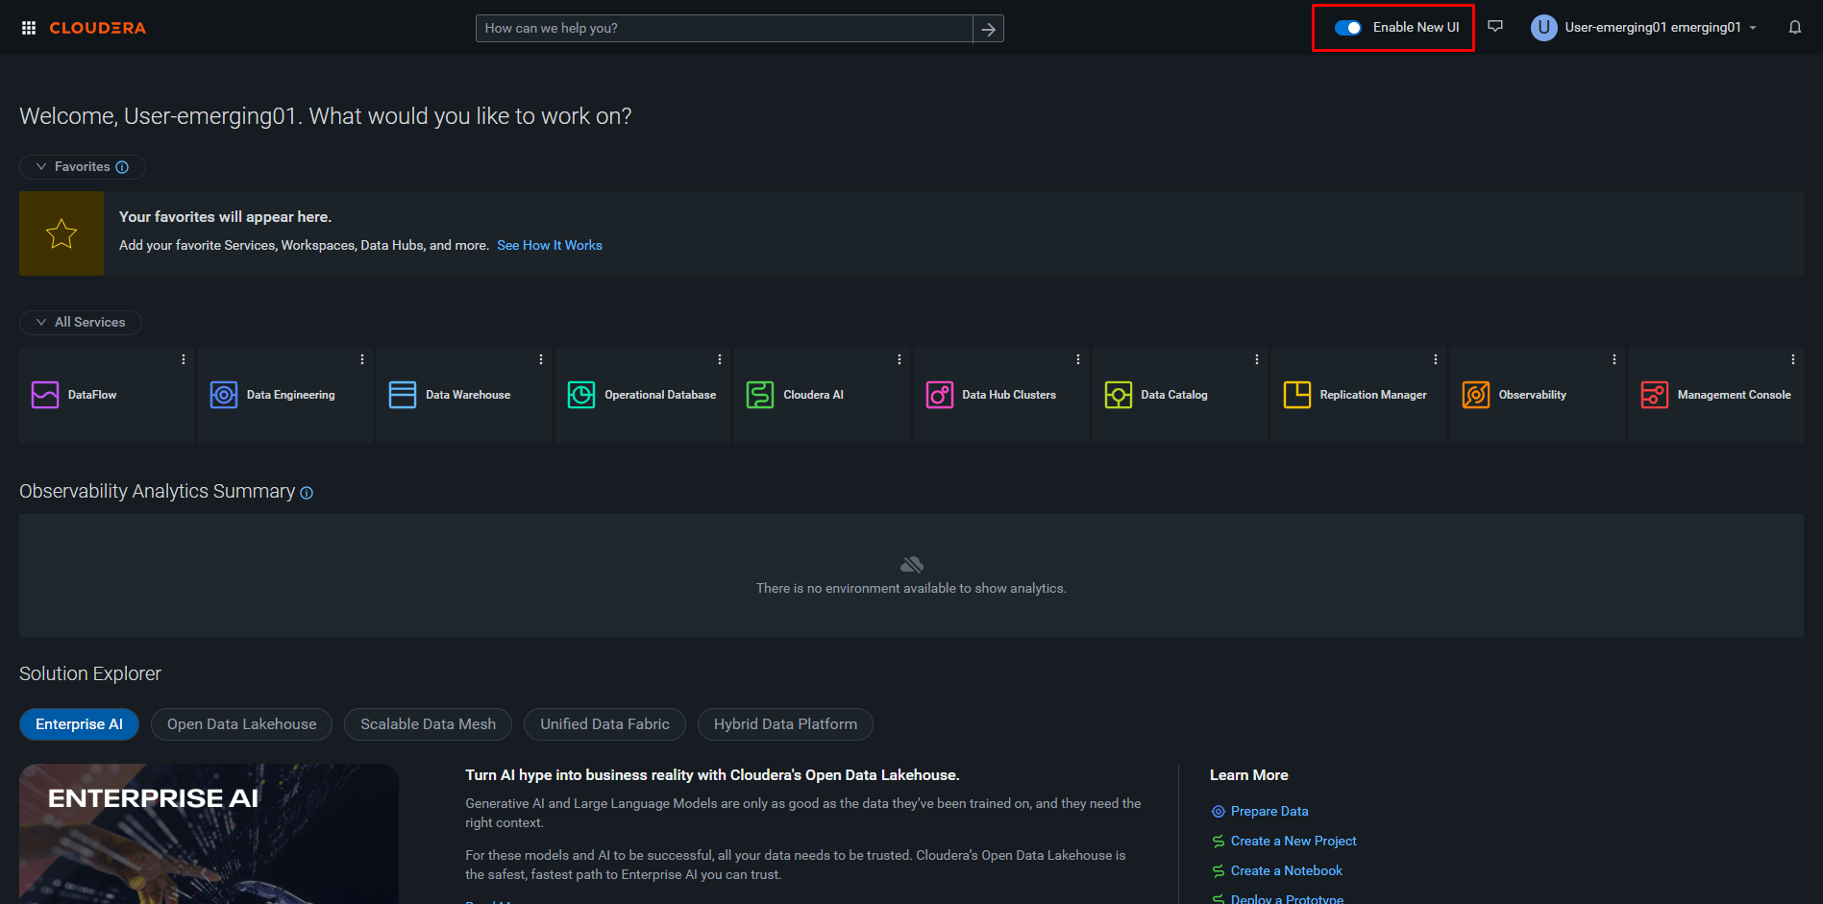Screen dimensions: 1823x904
Task: Open Cloudera AI card options menu
Action: [899, 359]
